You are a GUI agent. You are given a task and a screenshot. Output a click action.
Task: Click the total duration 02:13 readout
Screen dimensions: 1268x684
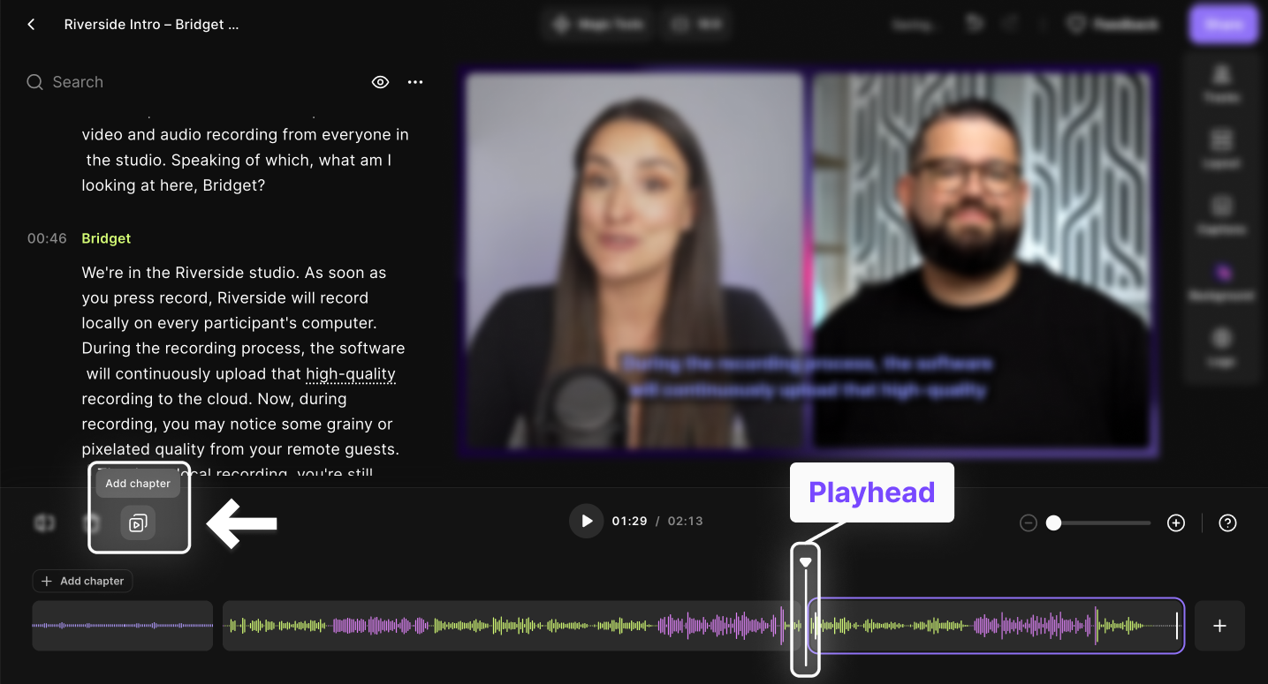[686, 521]
